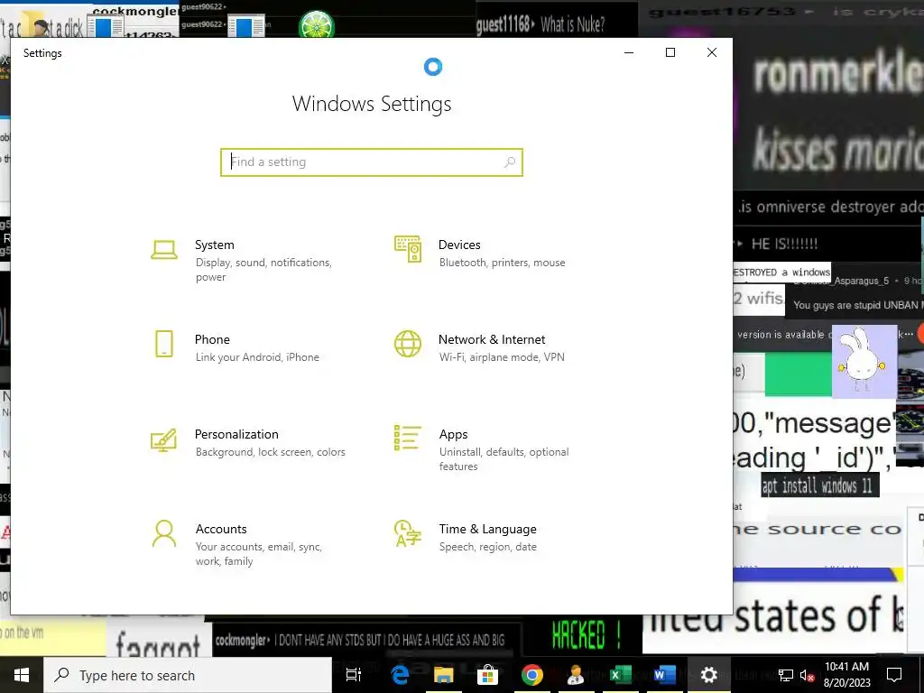
Task: Click the green citrus icon behind Settings
Action: [x=317, y=25]
